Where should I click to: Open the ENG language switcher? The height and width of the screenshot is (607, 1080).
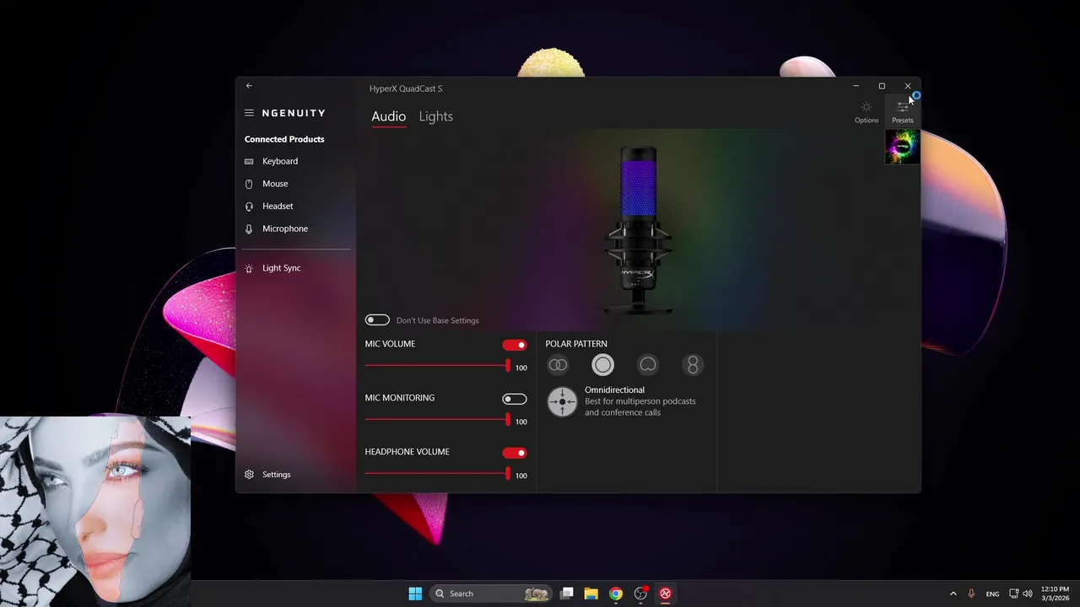(992, 594)
